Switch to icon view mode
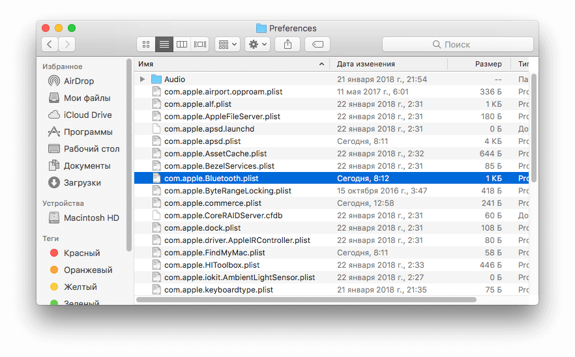The image size is (575, 357). [x=146, y=44]
